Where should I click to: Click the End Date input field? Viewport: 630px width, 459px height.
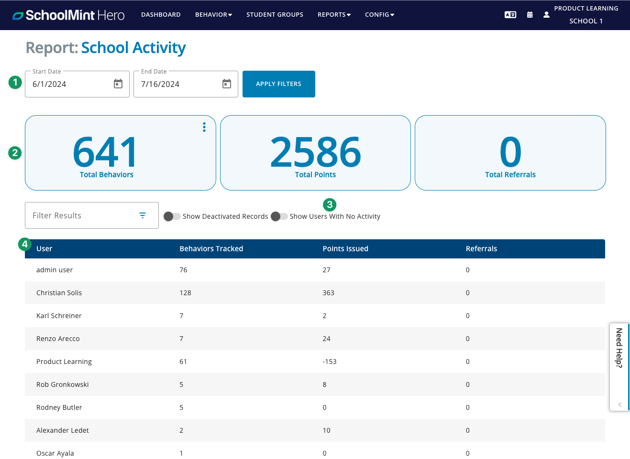coord(186,84)
